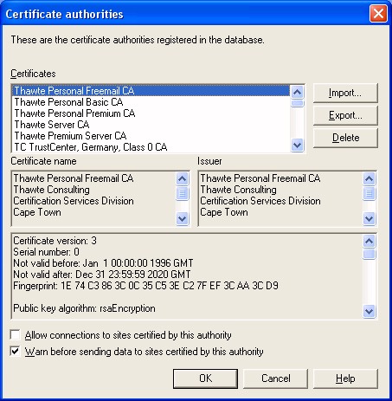Click the Certificates list scrollbar thumb
Viewport: 392px width, 401px height.
(x=297, y=103)
